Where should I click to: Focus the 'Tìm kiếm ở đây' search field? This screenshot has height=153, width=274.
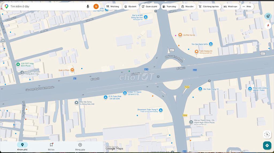point(47,6)
